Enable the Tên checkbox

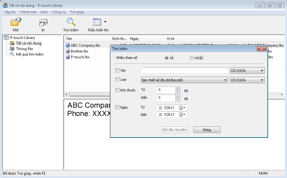(117, 71)
